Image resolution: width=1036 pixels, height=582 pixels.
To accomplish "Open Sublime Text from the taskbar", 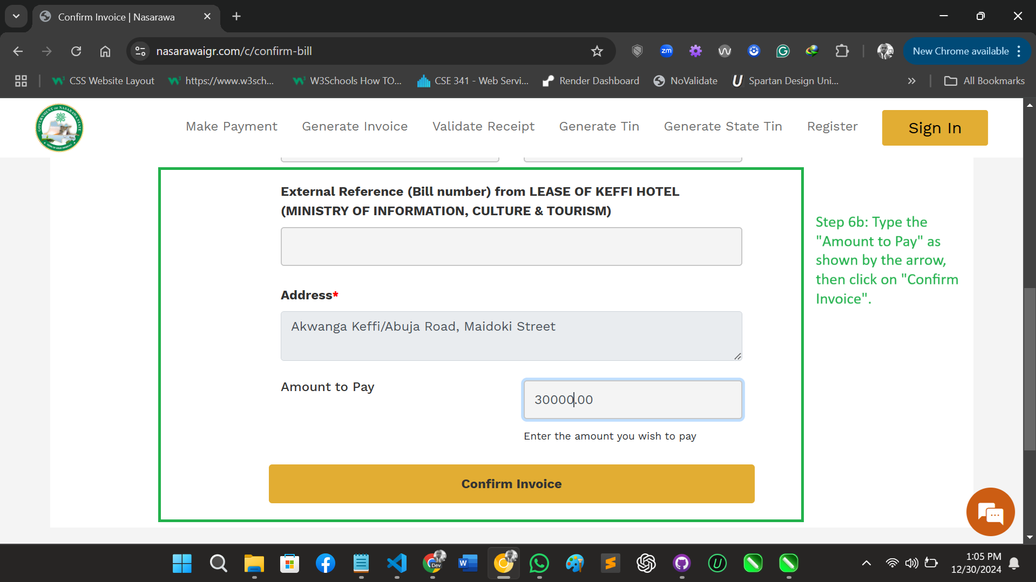I will [611, 564].
